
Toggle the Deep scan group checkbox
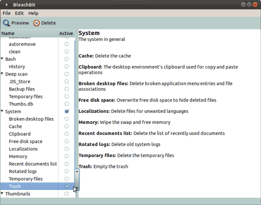click(67, 74)
